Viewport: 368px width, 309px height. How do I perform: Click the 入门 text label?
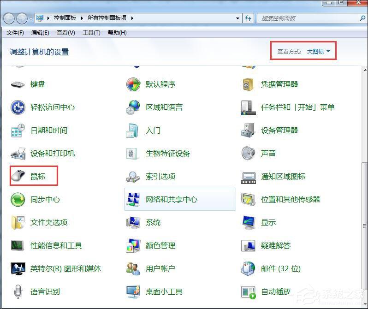tap(153, 130)
